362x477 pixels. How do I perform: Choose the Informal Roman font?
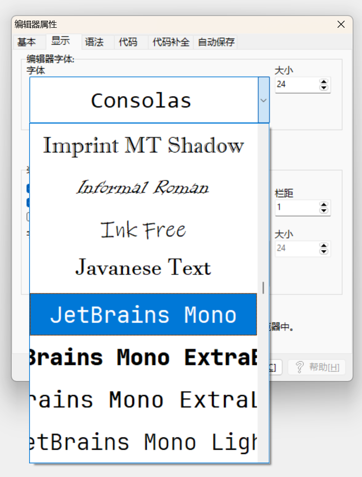point(143,187)
